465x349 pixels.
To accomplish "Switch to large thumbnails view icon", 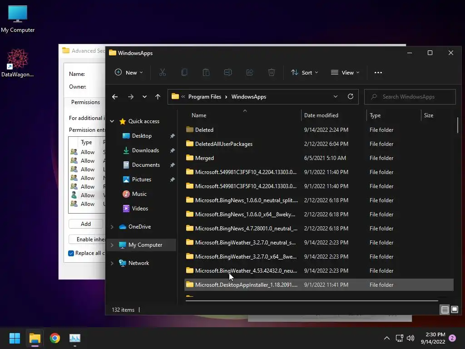I will coord(454,310).
